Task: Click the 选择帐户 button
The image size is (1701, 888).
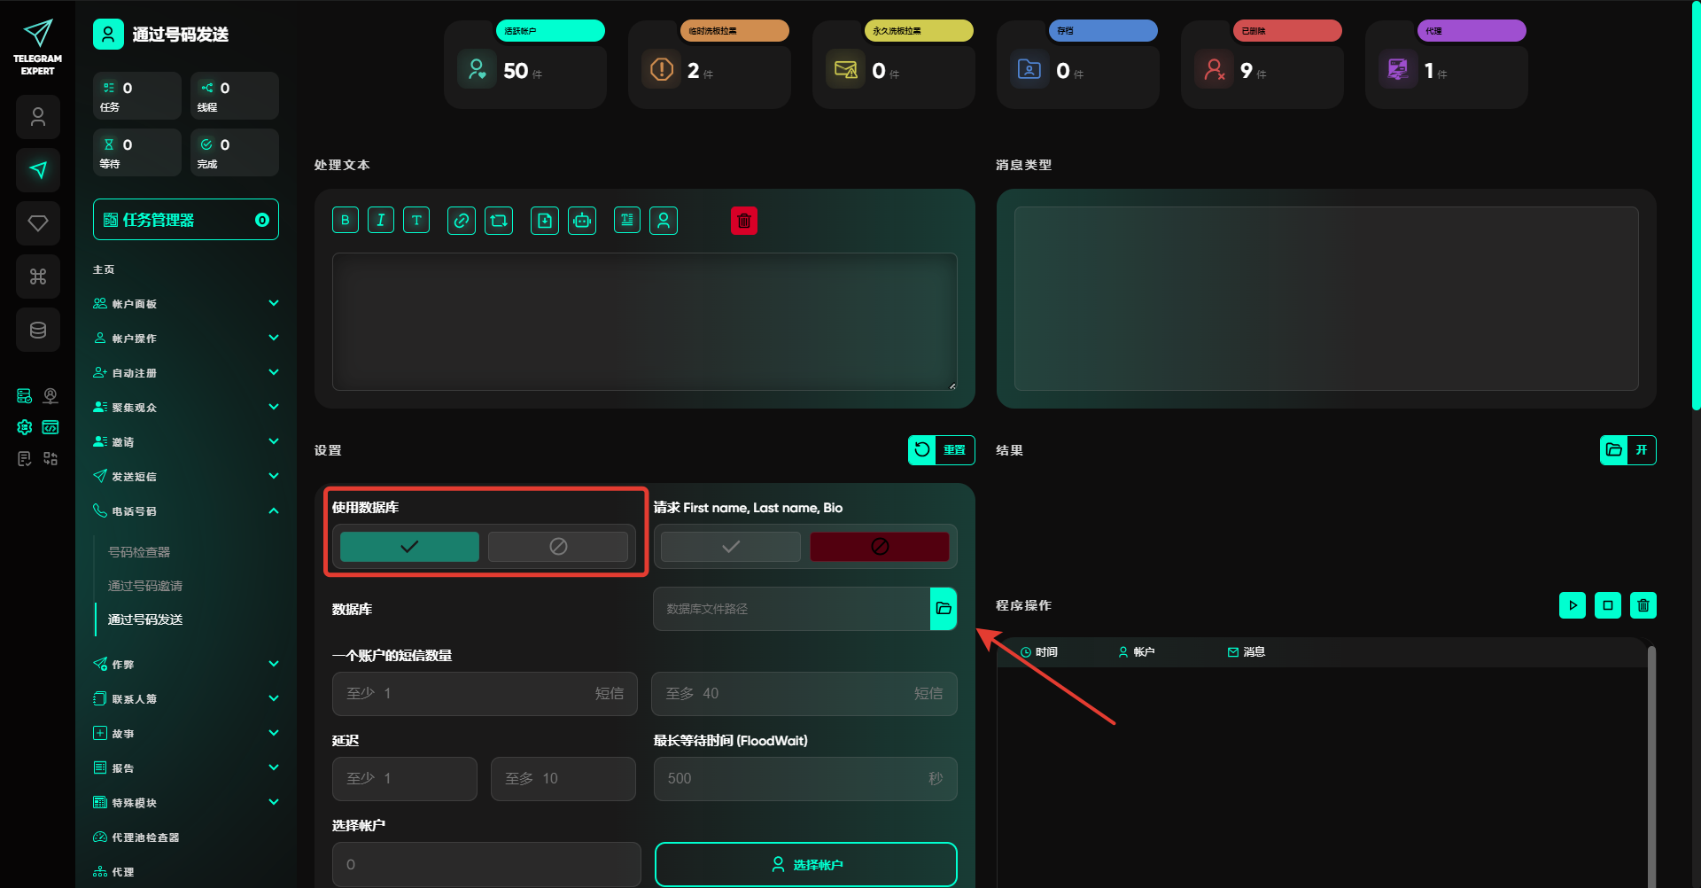Action: tap(805, 864)
